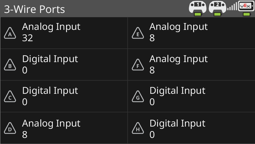
Task: Tap the port E triangle icon
Action: (138, 33)
